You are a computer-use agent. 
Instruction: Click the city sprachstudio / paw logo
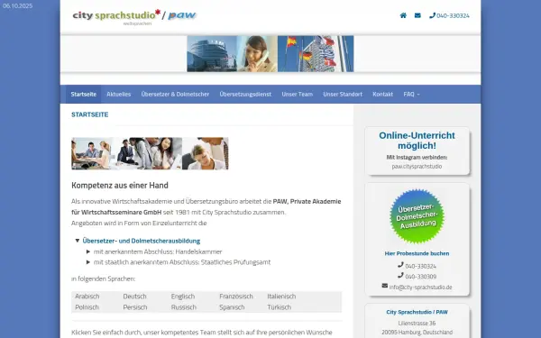pyautogui.click(x=134, y=16)
